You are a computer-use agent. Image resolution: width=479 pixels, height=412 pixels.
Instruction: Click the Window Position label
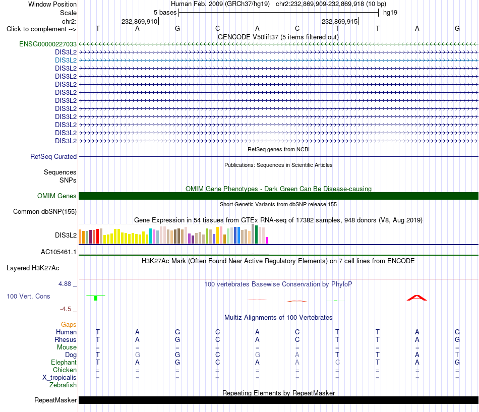(52, 4)
